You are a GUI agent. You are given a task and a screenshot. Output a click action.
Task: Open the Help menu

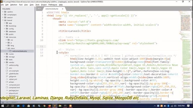61,5
